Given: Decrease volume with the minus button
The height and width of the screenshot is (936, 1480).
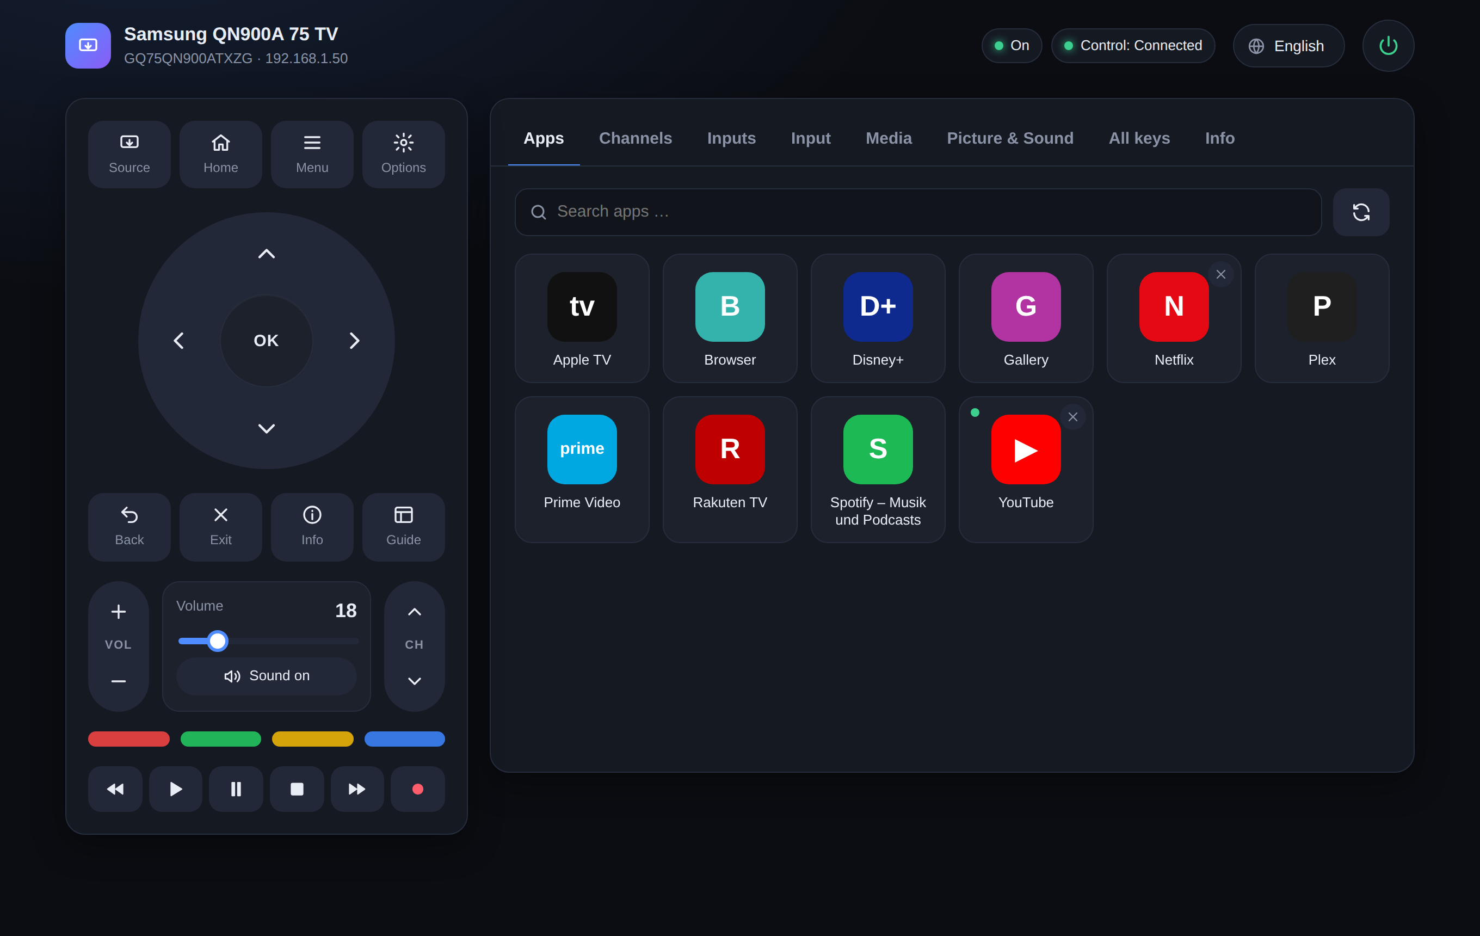Looking at the screenshot, I should [x=119, y=681].
